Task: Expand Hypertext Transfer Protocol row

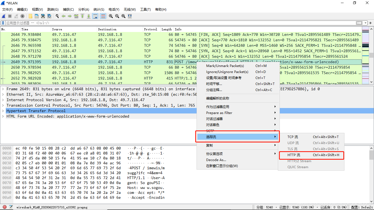Action: click(x=3, y=111)
